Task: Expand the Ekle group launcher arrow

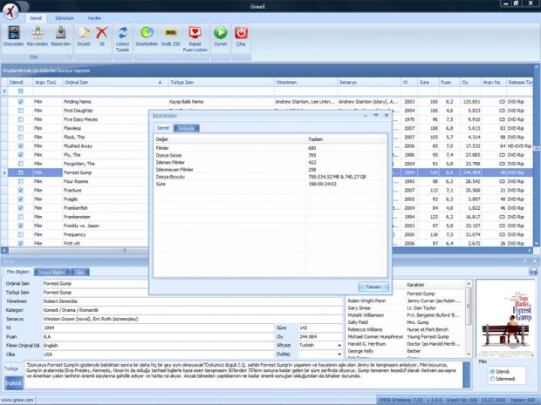Action: (x=69, y=57)
